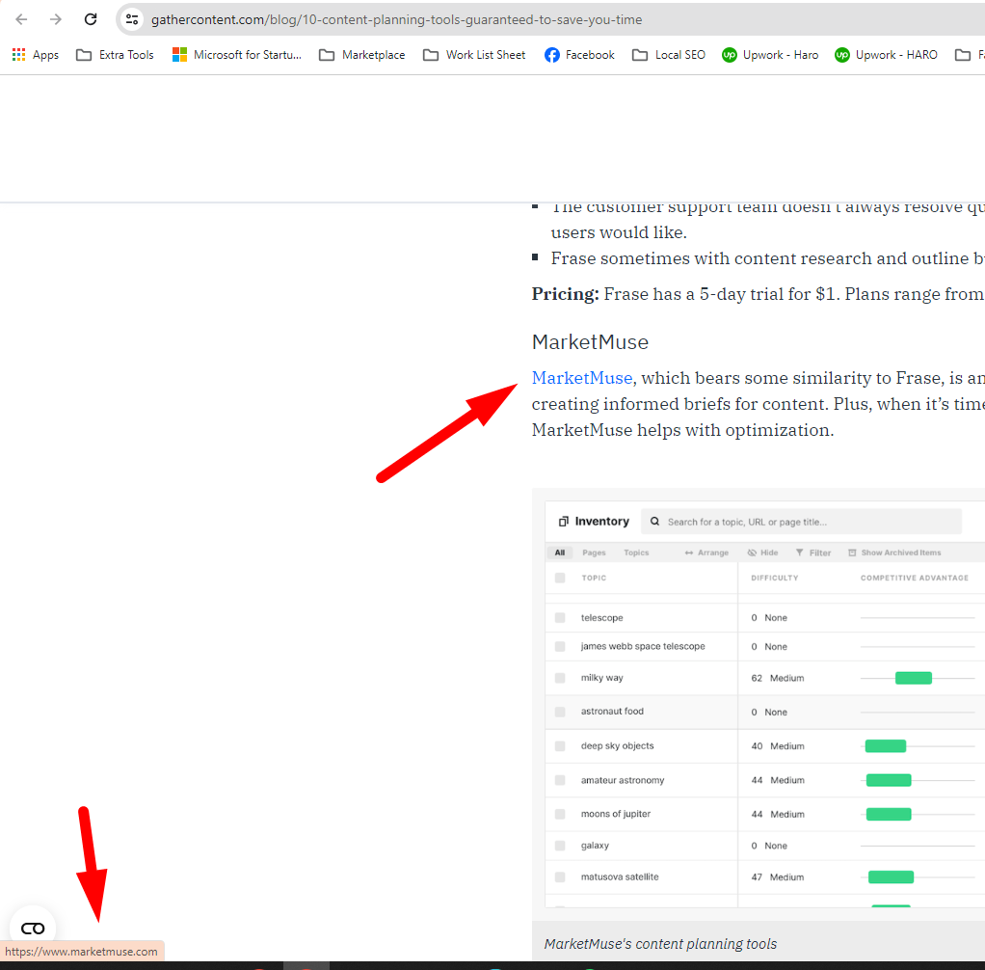Click the 'moons of jupiter' topic name
This screenshot has width=985, height=970.
[616, 814]
